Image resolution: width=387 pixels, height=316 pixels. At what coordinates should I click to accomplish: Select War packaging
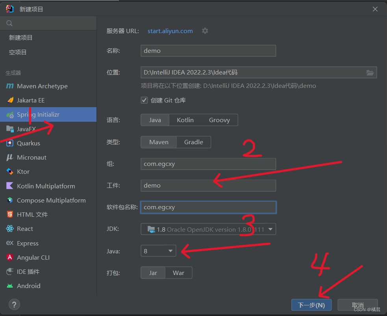coord(178,273)
